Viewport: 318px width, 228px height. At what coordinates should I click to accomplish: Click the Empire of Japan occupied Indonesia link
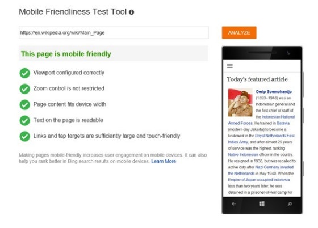(259, 180)
